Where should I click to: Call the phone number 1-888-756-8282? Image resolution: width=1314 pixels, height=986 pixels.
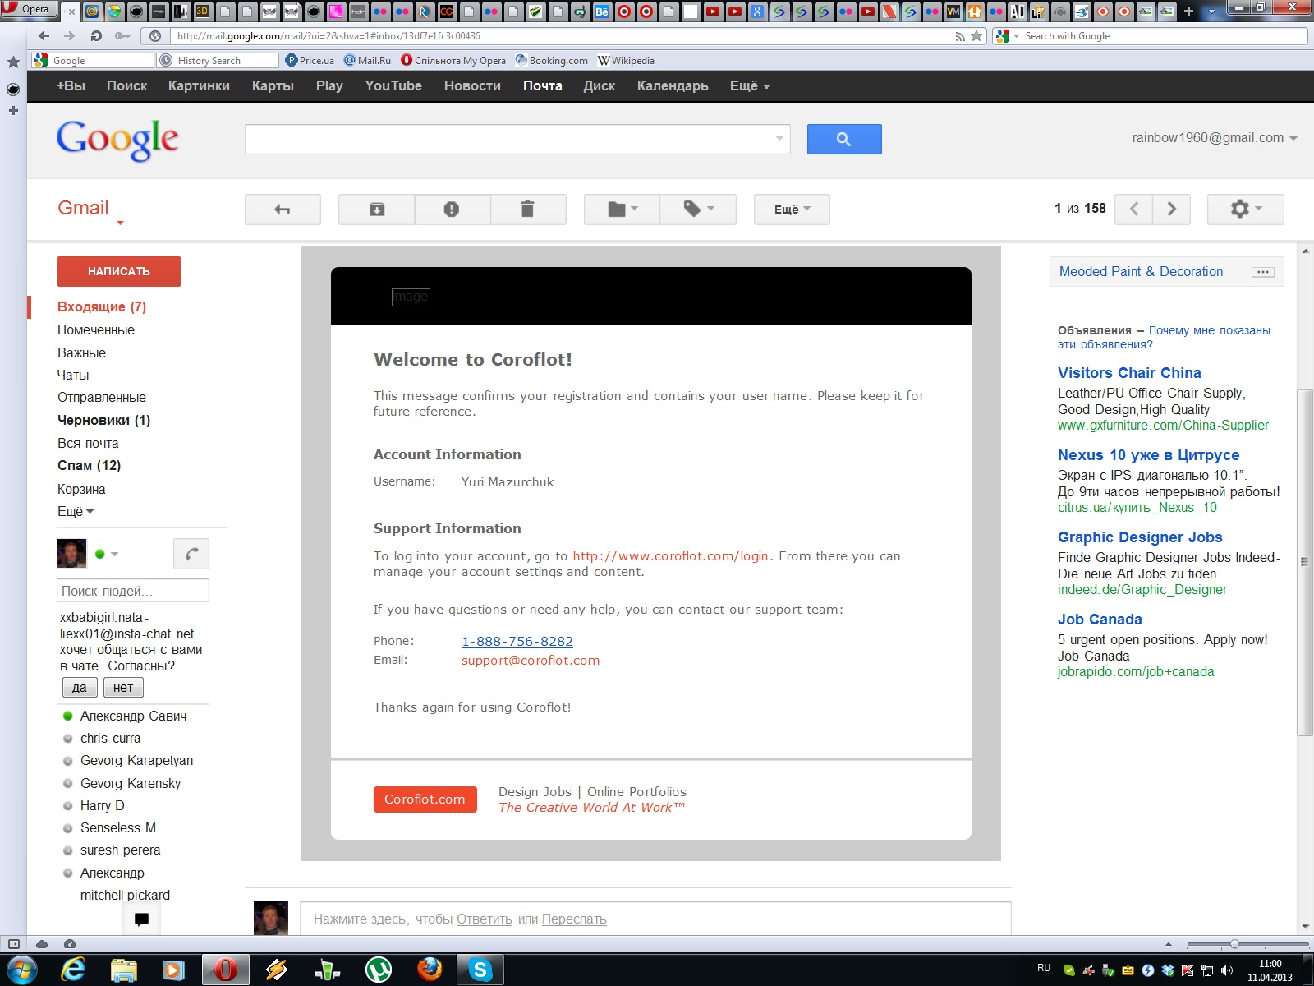click(x=517, y=642)
